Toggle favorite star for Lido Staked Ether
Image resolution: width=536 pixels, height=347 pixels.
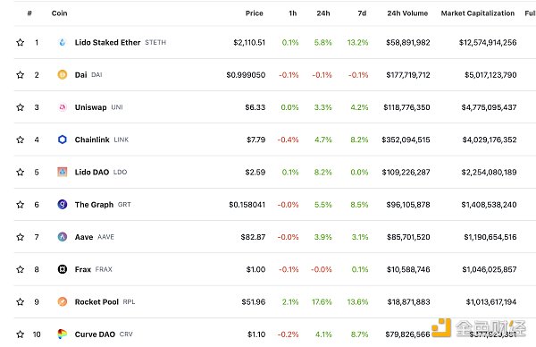[21, 42]
